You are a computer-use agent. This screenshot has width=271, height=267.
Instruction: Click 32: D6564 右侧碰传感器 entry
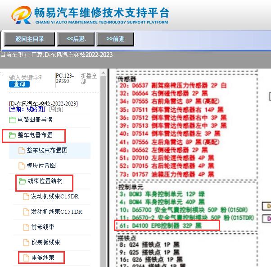163,93
